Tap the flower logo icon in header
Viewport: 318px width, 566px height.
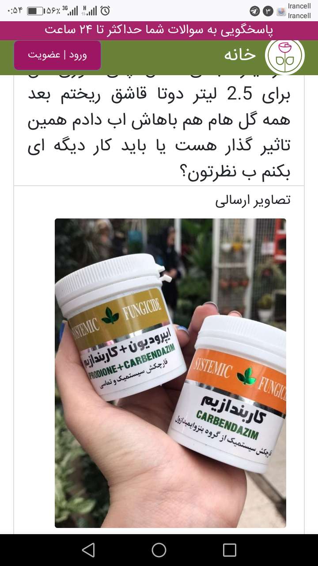point(285,56)
